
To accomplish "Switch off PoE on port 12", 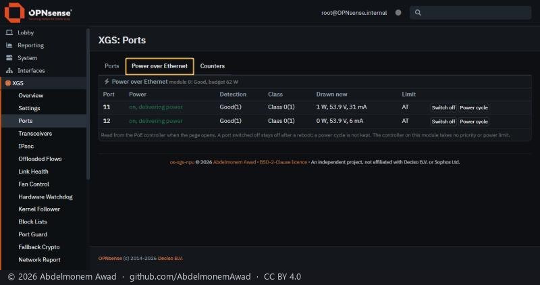I will click(443, 122).
